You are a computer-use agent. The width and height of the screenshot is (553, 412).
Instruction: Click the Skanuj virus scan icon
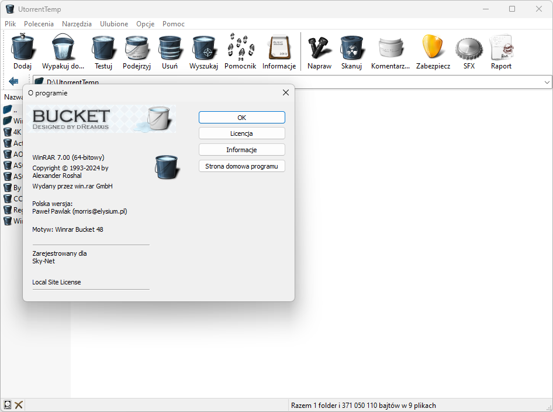352,47
